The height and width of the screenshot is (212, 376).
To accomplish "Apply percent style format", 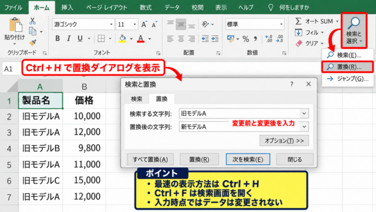I will pyautogui.click(x=246, y=39).
